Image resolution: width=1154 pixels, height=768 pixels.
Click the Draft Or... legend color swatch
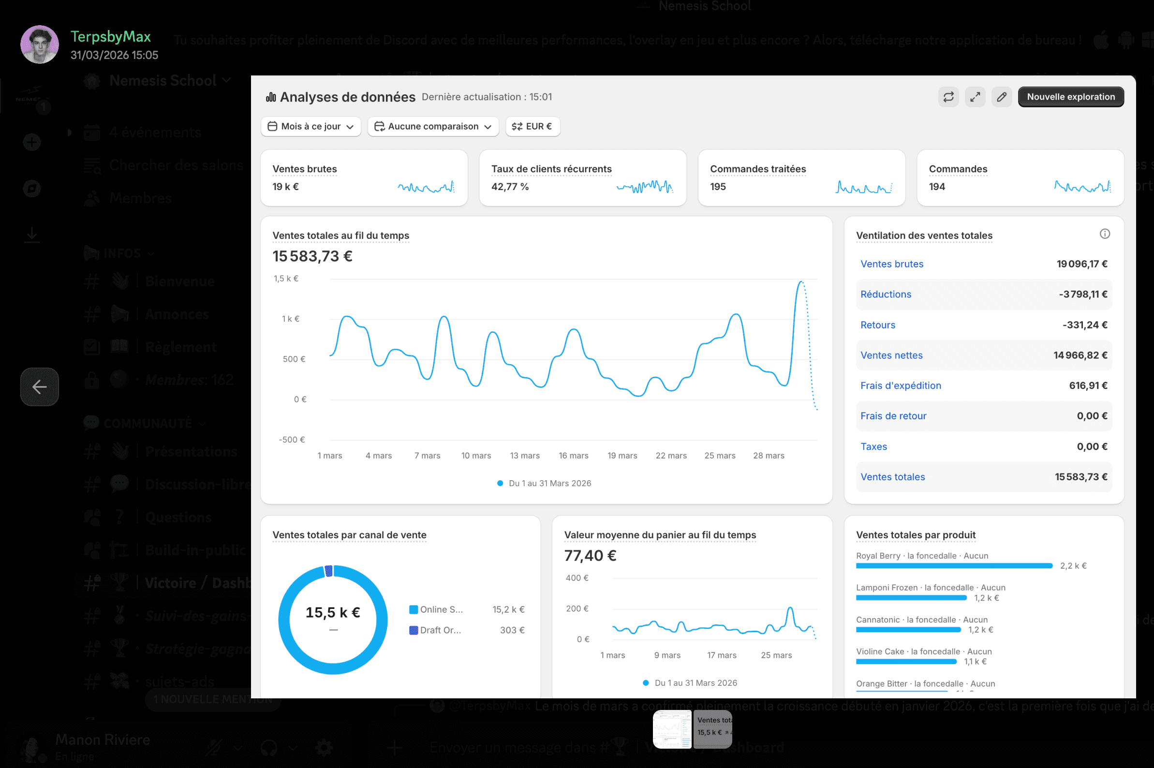tap(414, 630)
